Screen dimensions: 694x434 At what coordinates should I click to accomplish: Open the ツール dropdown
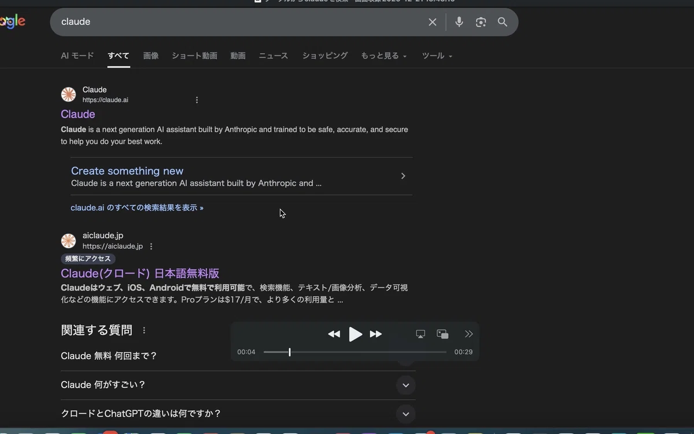[x=437, y=56]
